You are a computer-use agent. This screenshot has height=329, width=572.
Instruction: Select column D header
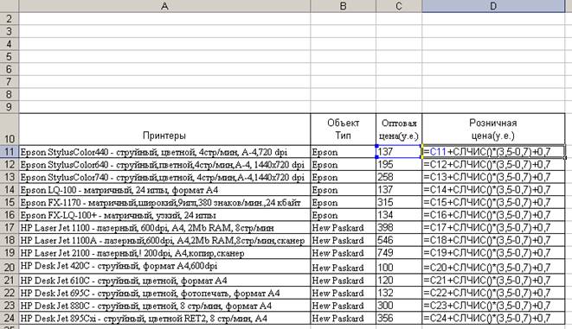pos(493,6)
